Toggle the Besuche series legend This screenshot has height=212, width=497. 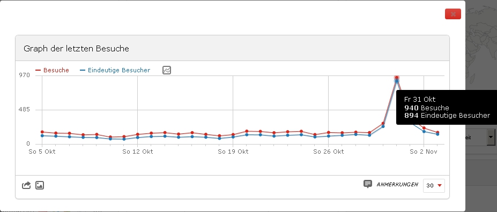(x=53, y=70)
